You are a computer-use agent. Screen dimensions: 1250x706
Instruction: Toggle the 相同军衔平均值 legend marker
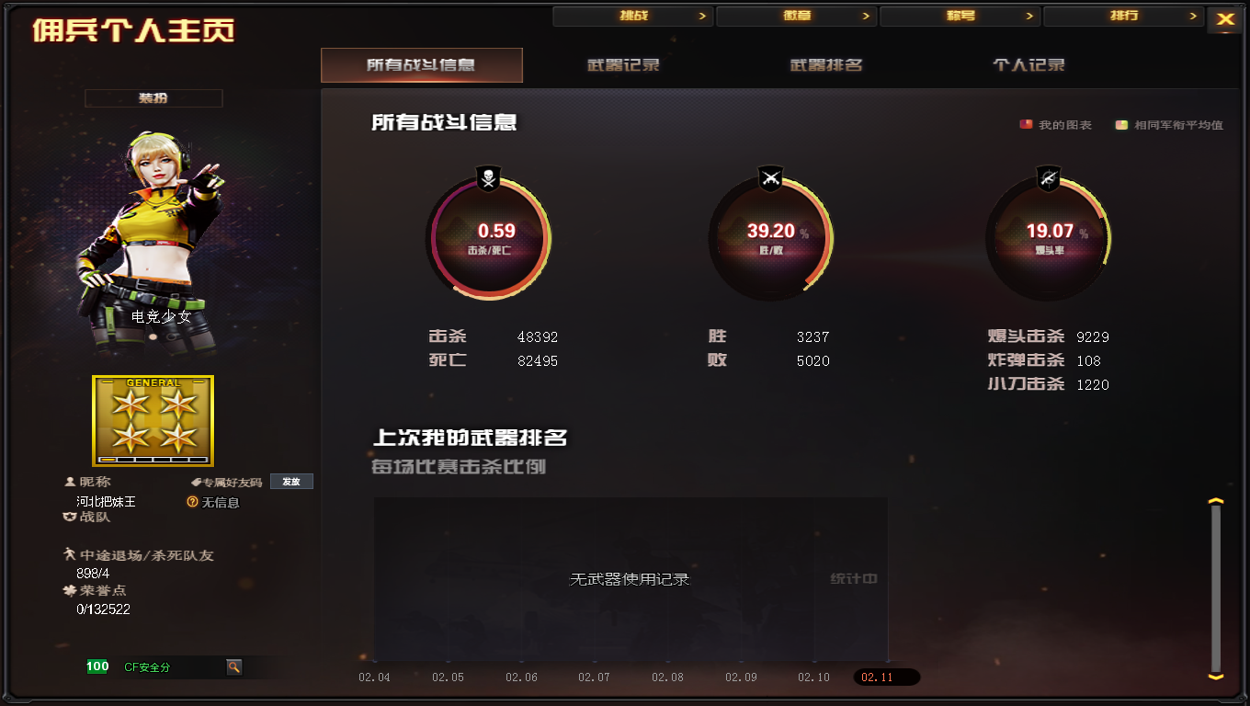point(1121,124)
